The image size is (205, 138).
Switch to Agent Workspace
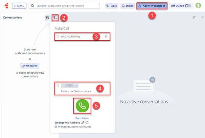point(152,6)
